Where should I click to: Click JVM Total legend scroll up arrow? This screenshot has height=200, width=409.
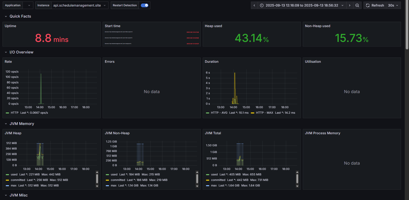pyautogui.click(x=297, y=172)
